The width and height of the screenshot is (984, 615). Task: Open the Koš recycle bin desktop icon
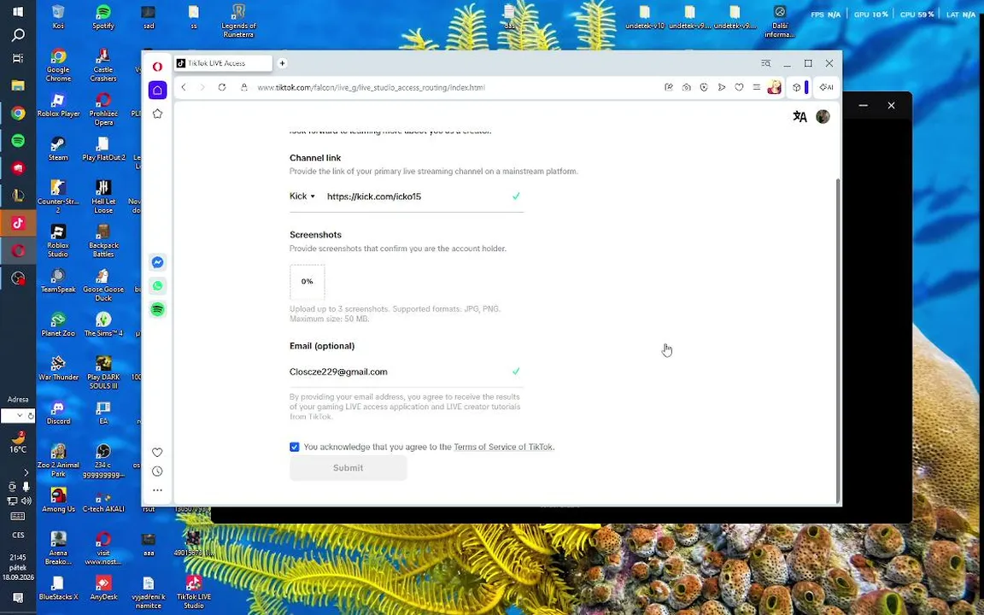coord(58,17)
